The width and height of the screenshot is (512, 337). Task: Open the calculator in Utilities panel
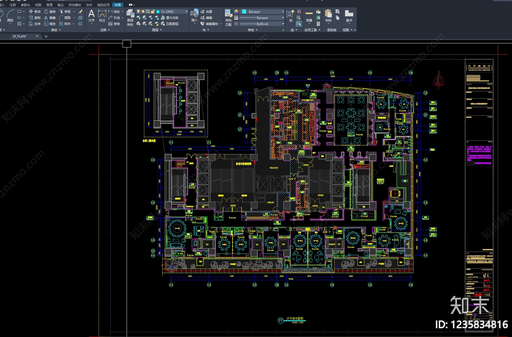coord(318,24)
